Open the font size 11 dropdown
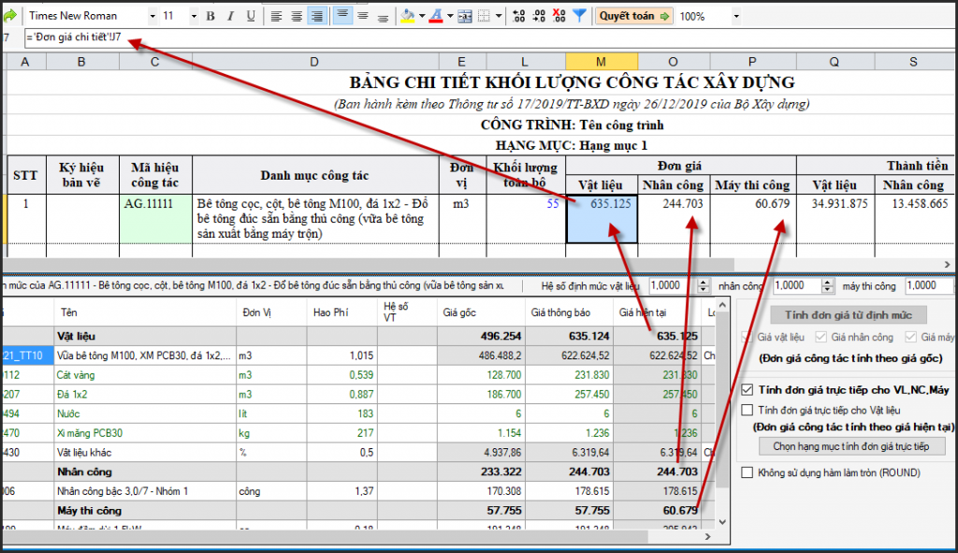The width and height of the screenshot is (958, 553). coord(194,16)
